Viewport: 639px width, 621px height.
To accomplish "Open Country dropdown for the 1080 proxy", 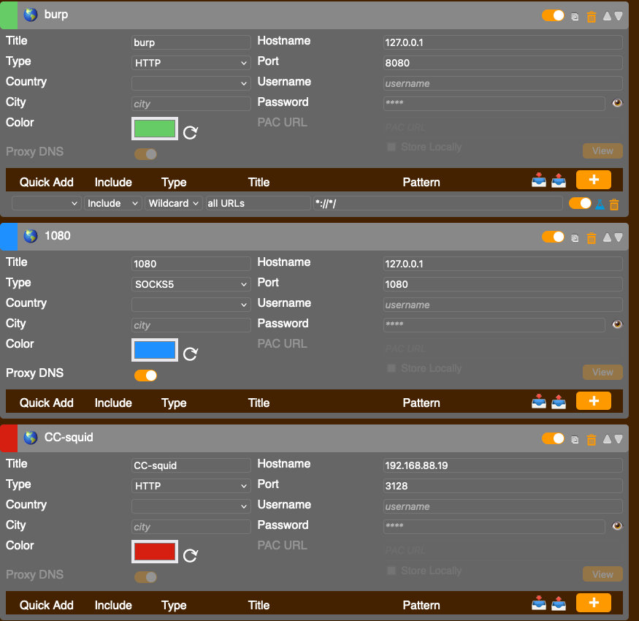I will tap(191, 305).
